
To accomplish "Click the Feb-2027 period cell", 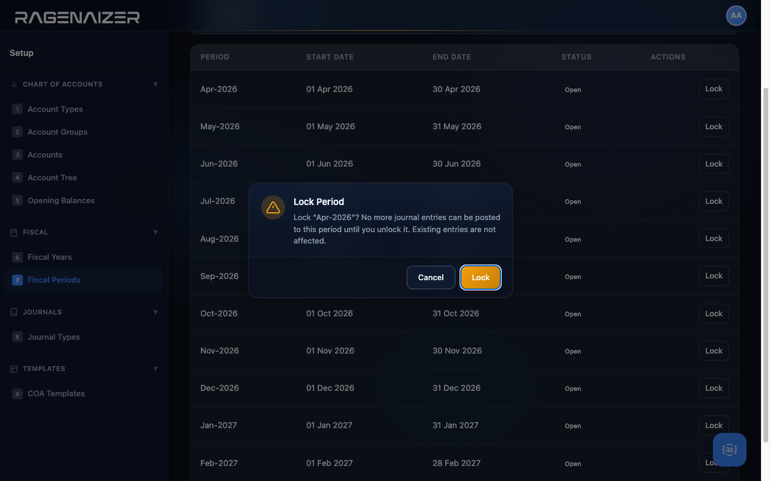I will (219, 463).
